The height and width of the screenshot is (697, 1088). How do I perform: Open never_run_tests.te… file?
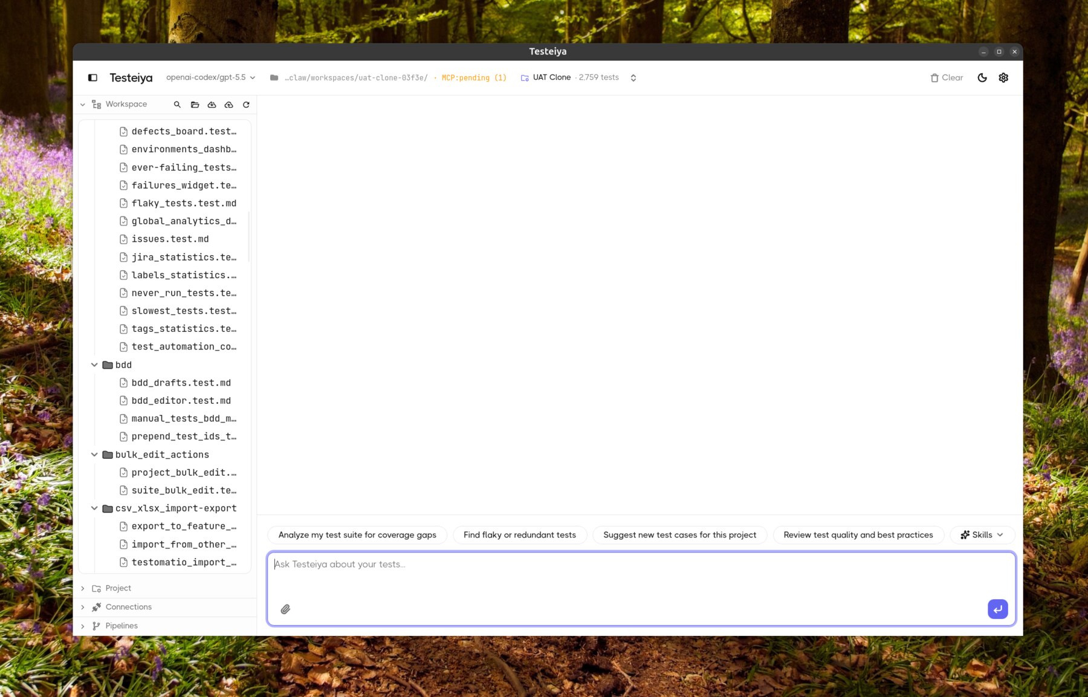(x=178, y=293)
